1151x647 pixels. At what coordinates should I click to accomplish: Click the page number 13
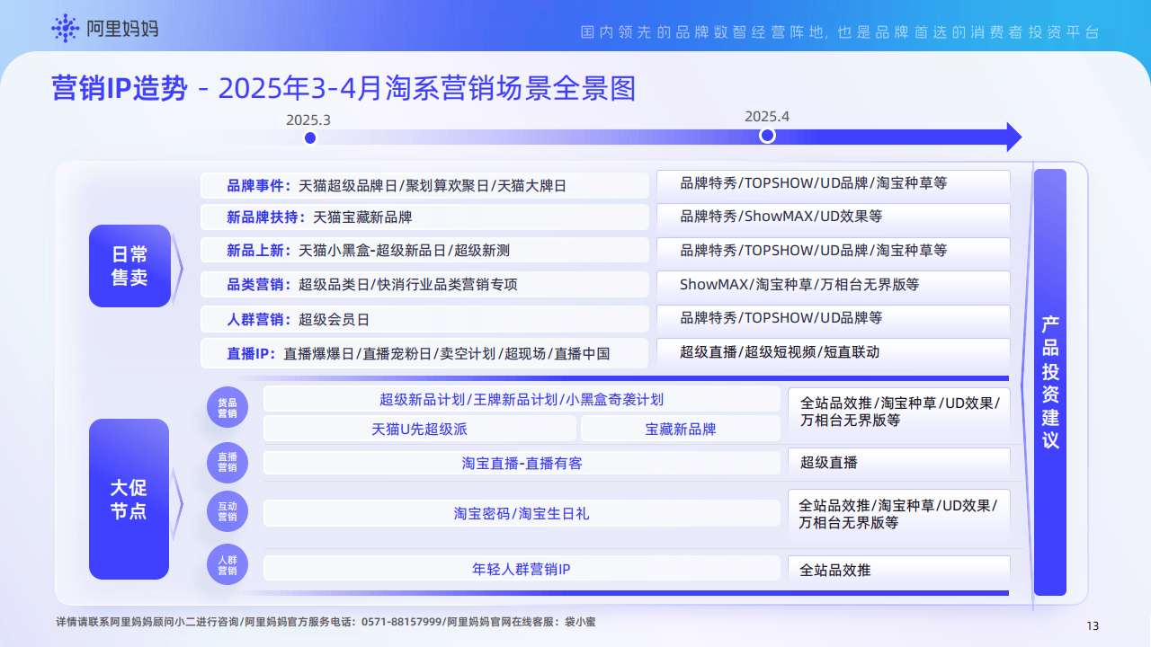point(1093,626)
